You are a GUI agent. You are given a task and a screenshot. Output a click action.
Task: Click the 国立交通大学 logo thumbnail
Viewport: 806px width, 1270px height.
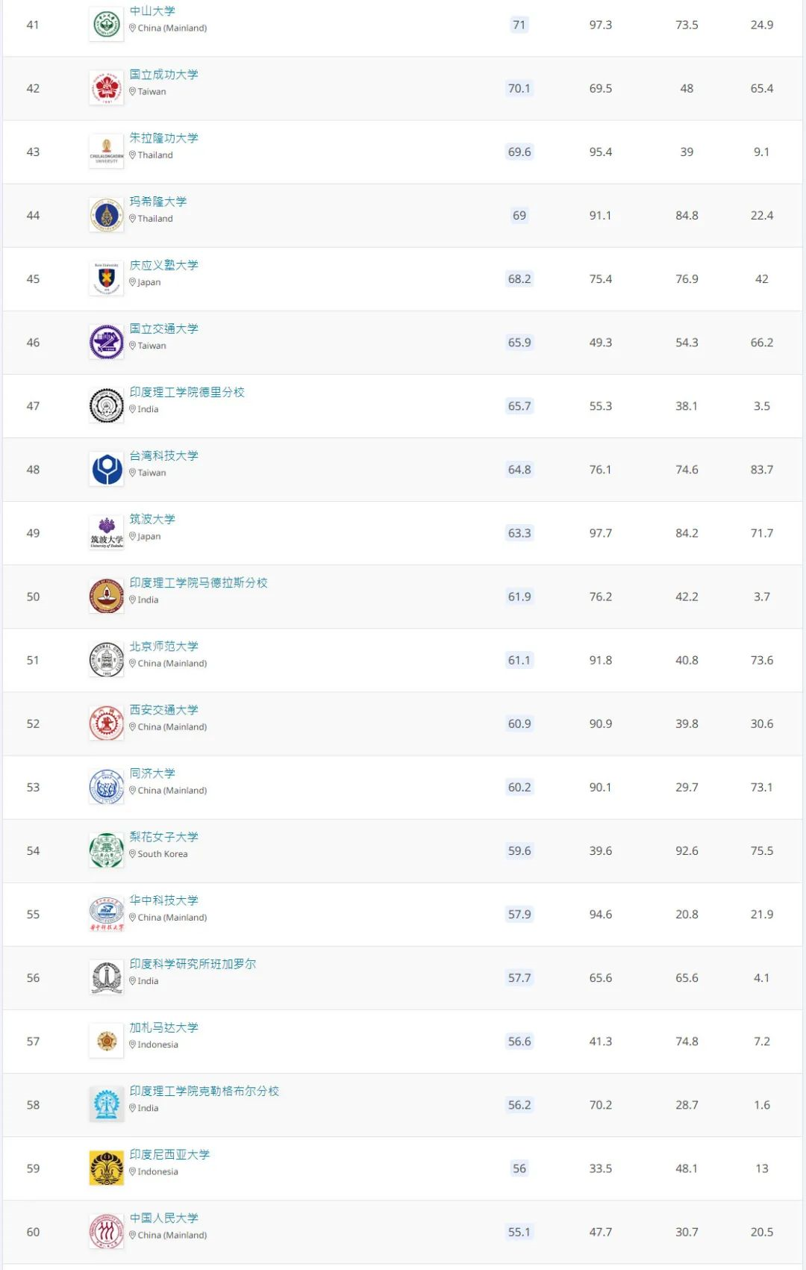coord(107,343)
